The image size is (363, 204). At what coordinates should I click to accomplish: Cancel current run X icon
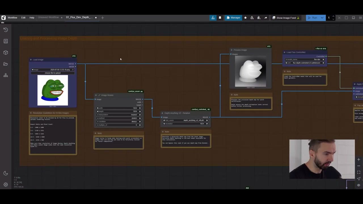(x=339, y=18)
